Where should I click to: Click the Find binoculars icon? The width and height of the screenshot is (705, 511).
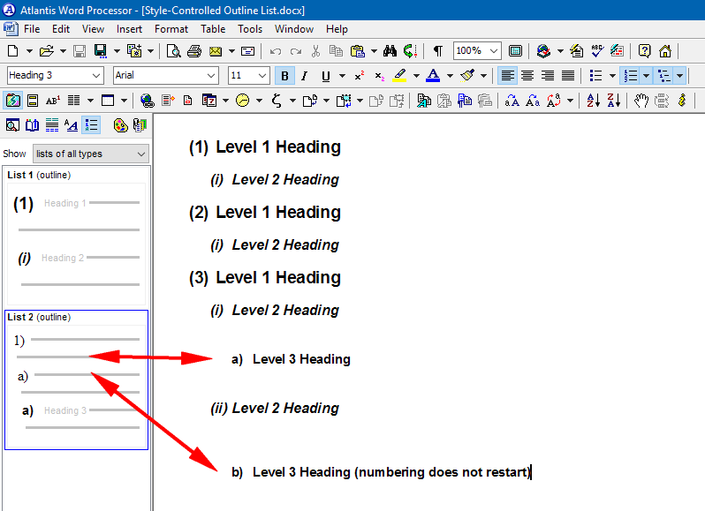pyautogui.click(x=390, y=51)
